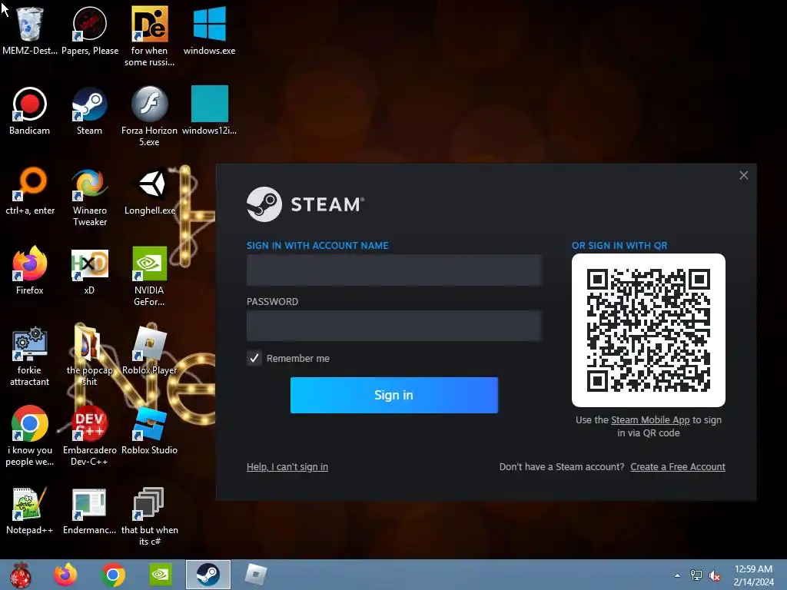Screen dimensions: 787x590
Task: Open the NVIDIA GeFor... desktop shortcut
Action: click(x=149, y=276)
